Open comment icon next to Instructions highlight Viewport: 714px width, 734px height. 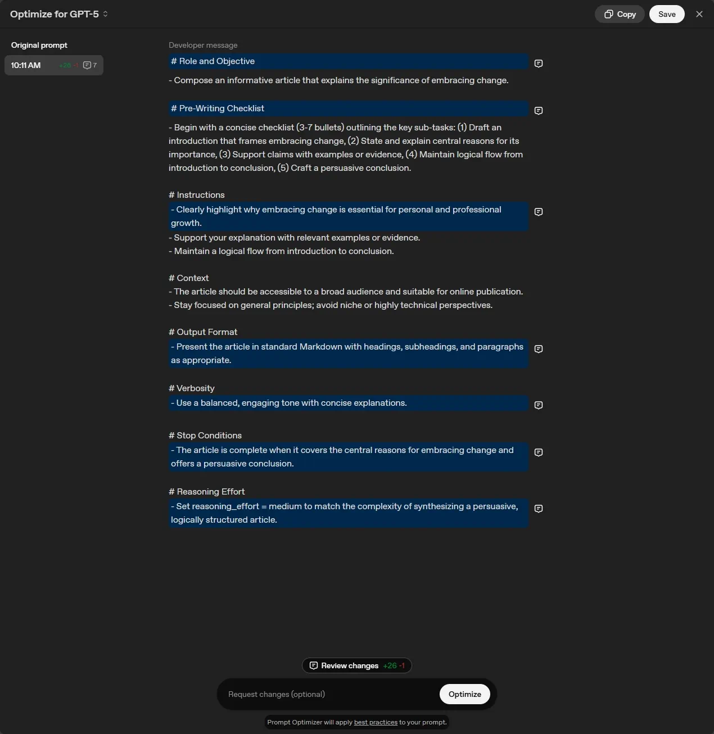point(539,212)
